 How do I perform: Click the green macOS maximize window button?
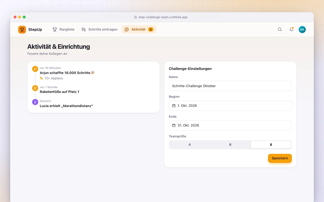(24, 17)
